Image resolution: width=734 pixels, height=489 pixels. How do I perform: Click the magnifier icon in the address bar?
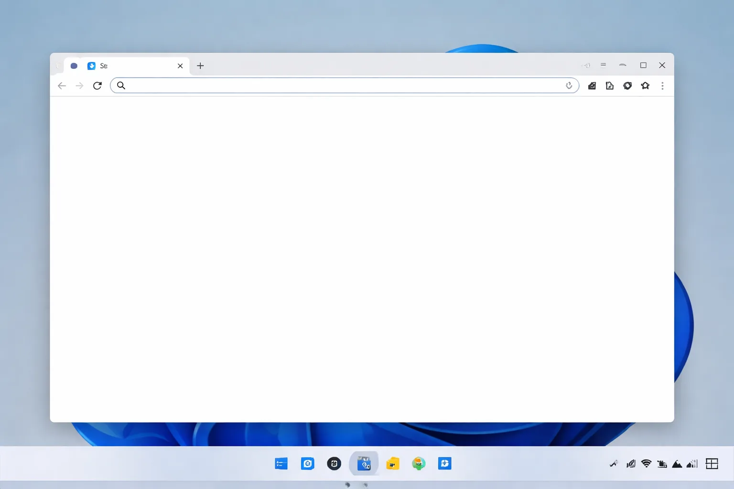pos(121,85)
